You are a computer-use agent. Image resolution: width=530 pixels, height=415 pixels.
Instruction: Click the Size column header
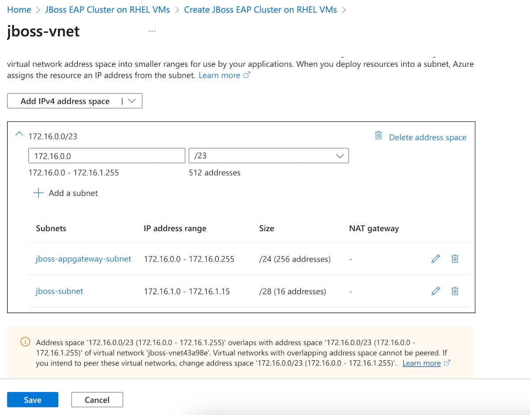point(267,228)
